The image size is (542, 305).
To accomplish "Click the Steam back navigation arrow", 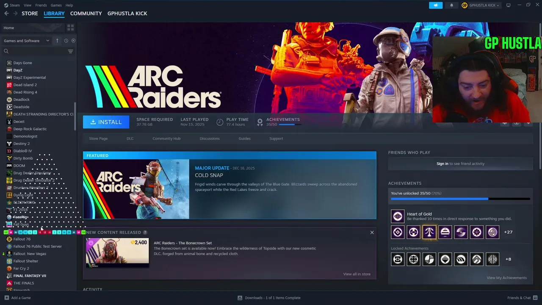I will pos(6,14).
